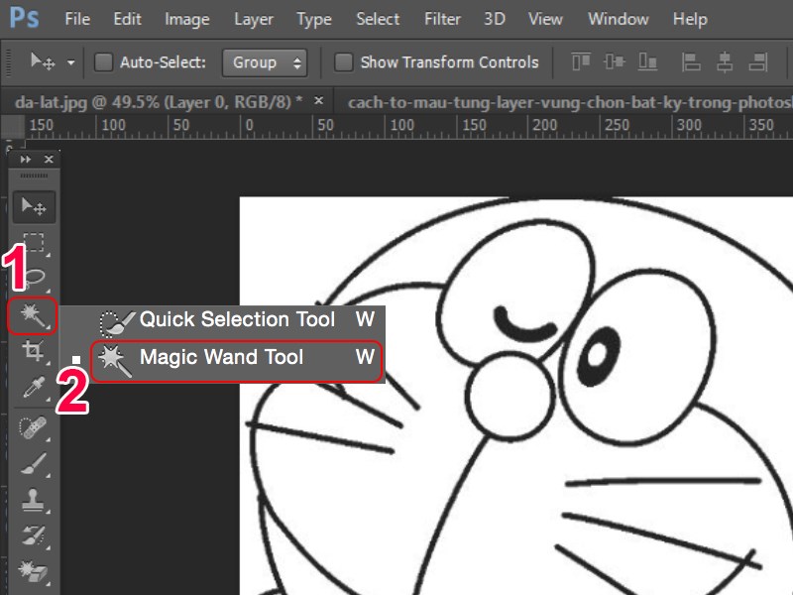Open the tool preset picker arrow

click(x=70, y=62)
